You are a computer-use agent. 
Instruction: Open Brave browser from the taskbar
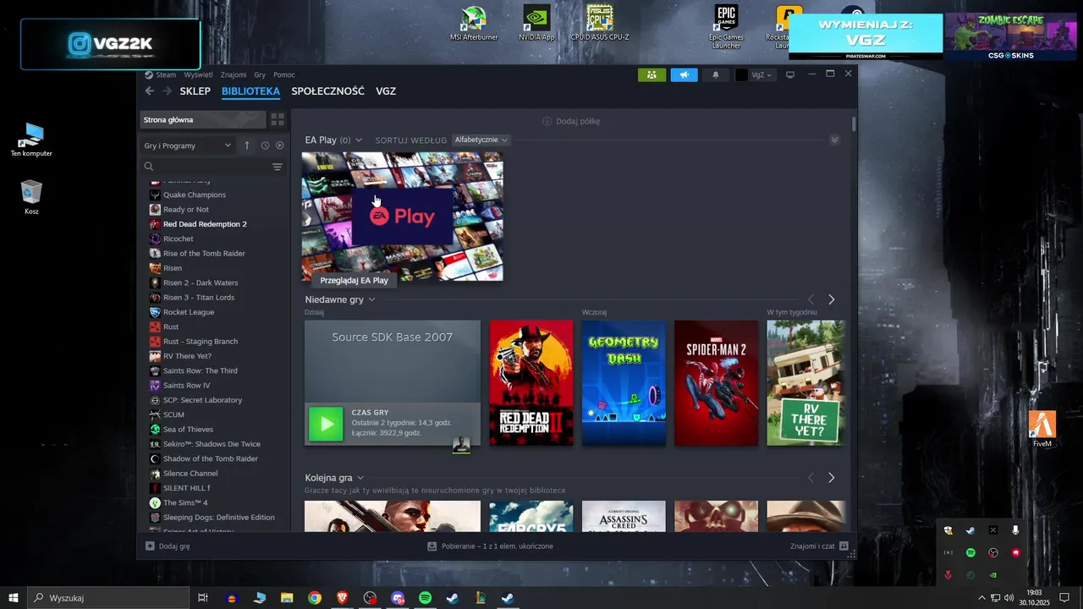pos(342,598)
